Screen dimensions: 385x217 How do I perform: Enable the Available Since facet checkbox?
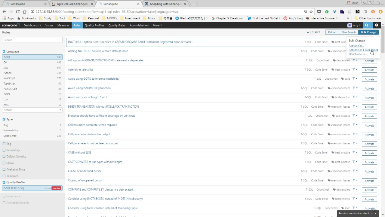4,170
